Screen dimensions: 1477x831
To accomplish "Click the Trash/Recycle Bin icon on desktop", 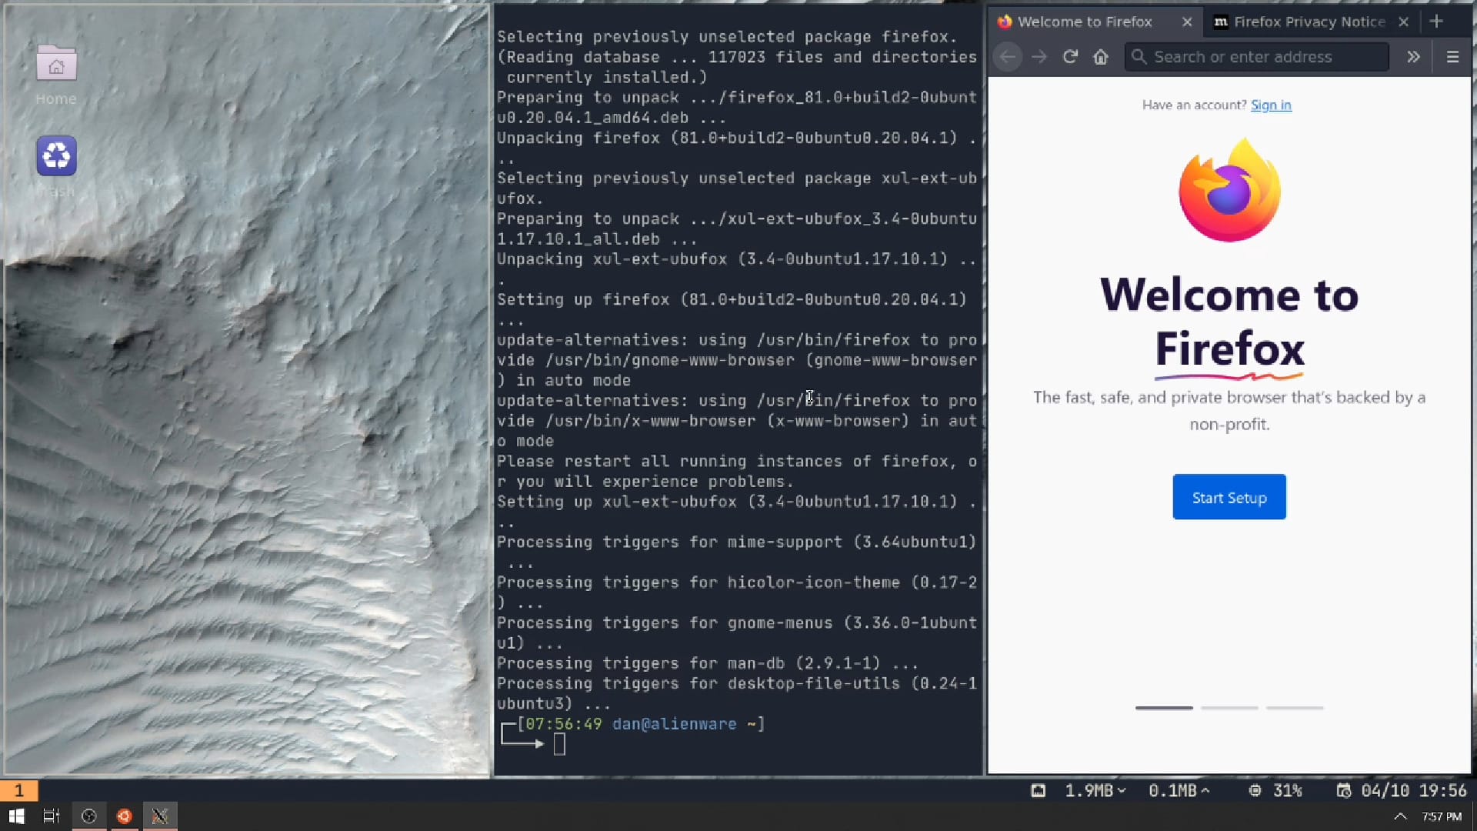I will (x=56, y=155).
